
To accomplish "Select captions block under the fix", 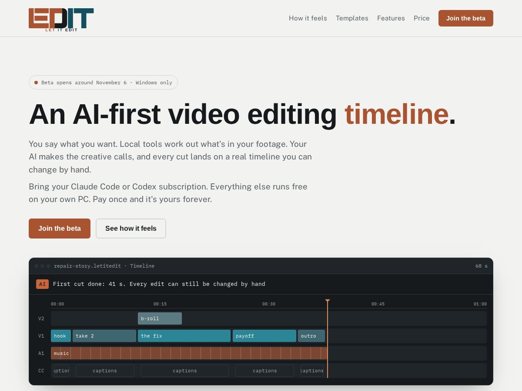I will [x=185, y=371].
